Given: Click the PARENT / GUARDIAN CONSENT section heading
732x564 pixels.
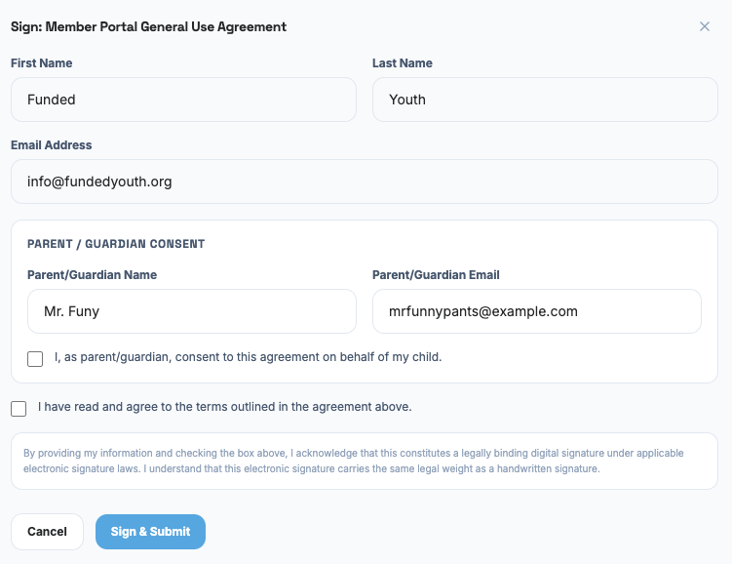Looking at the screenshot, I should (116, 244).
